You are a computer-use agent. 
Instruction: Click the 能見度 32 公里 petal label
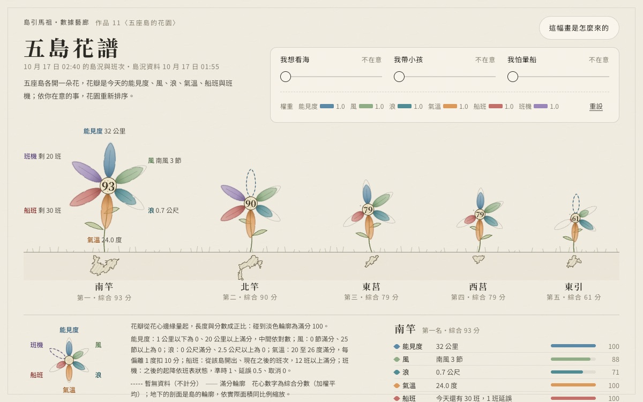[x=104, y=131]
